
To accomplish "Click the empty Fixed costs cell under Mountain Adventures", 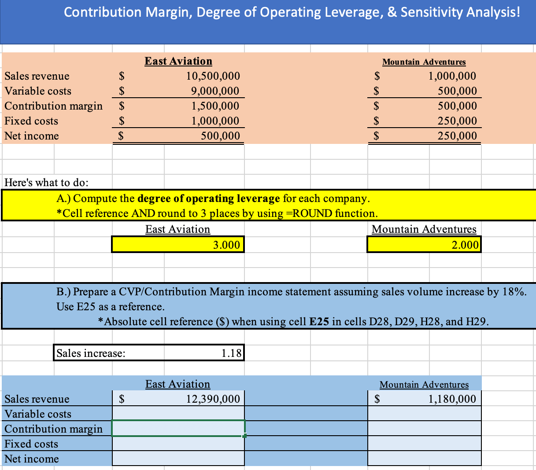I will click(x=424, y=444).
